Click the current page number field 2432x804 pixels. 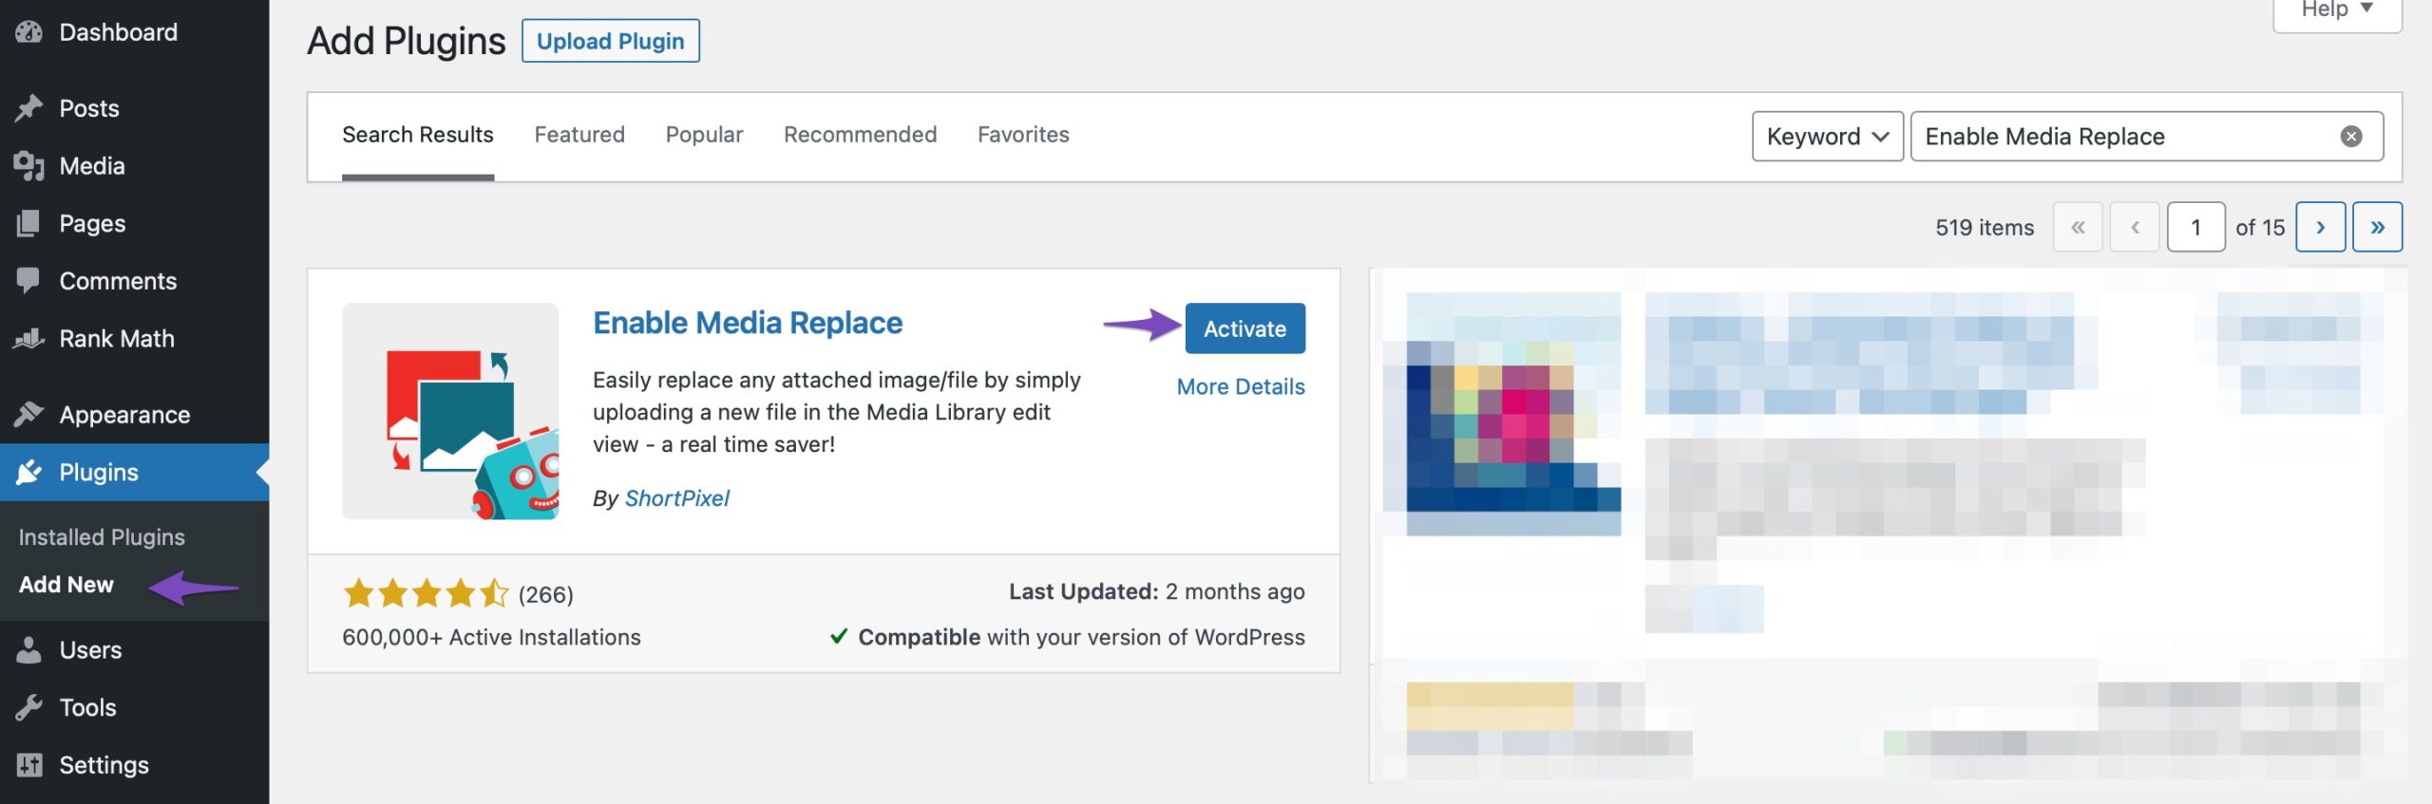tap(2195, 227)
